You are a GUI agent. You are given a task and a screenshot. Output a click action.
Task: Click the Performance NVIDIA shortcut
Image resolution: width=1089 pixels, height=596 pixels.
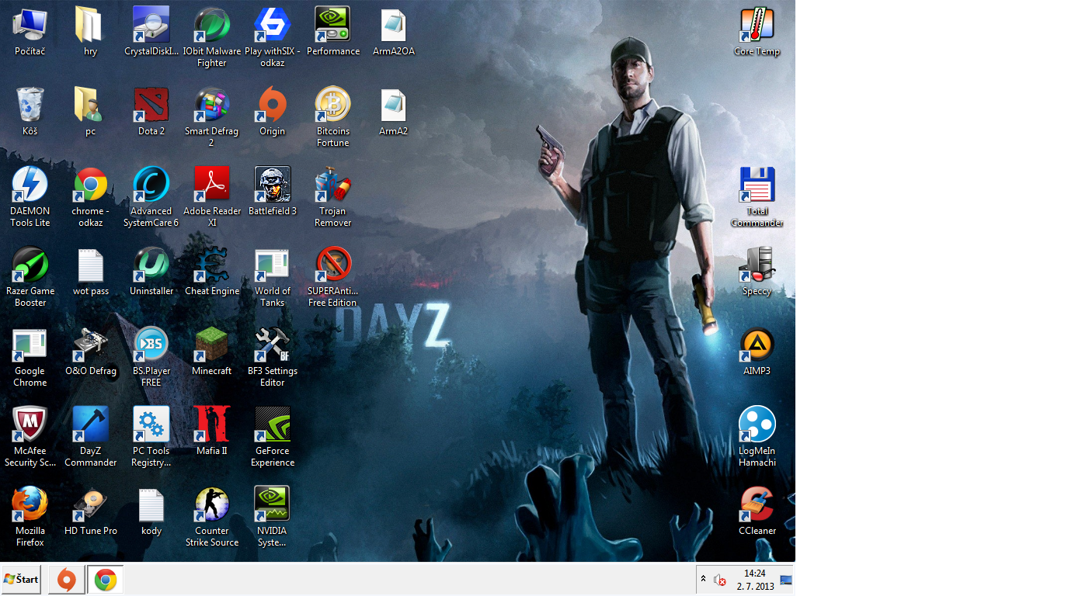[332, 32]
